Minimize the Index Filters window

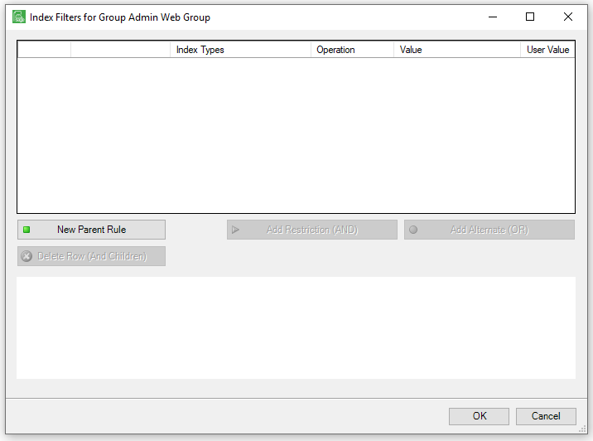[493, 17]
